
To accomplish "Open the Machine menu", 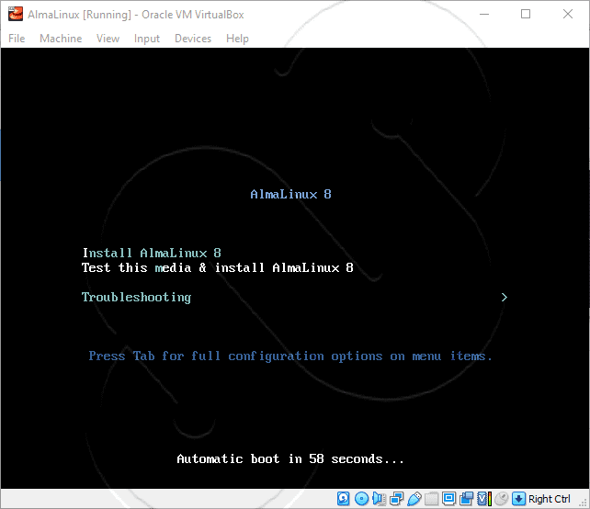I will click(61, 39).
